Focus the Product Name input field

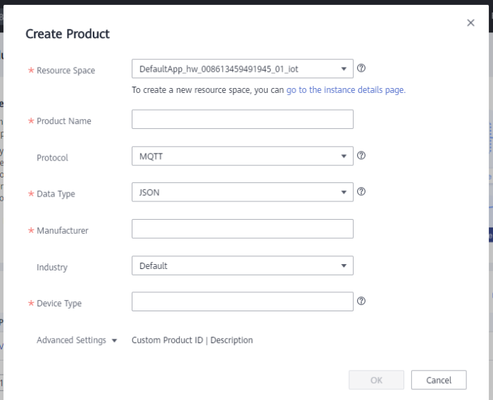242,120
